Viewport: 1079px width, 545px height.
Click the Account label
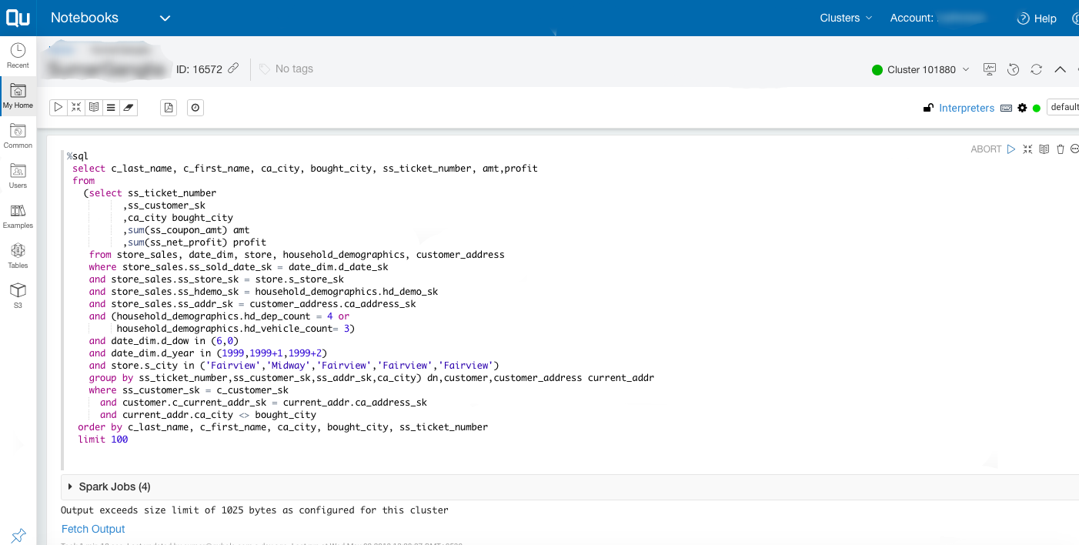point(912,18)
